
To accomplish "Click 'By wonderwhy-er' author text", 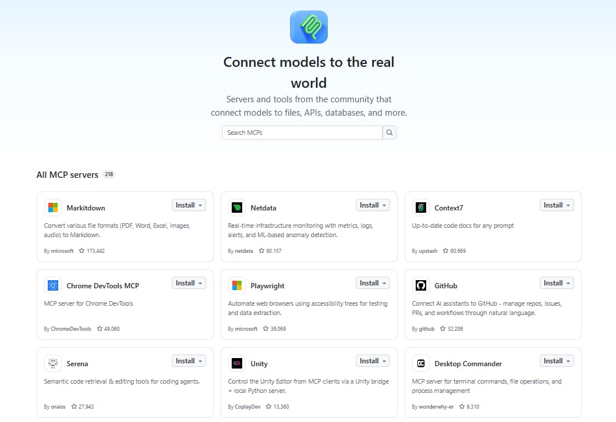I will (433, 407).
